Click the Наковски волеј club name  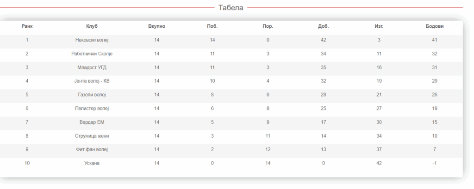point(92,40)
